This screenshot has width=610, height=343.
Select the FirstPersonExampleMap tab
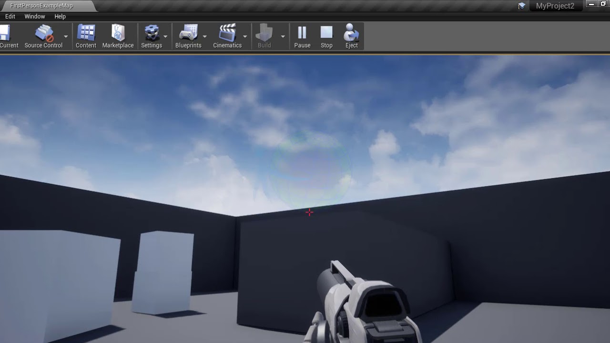[42, 6]
